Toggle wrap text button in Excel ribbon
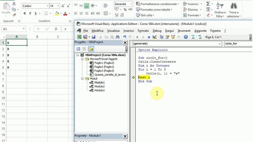Image resolution: width=253 pixels, height=142 pixels. coord(106,6)
